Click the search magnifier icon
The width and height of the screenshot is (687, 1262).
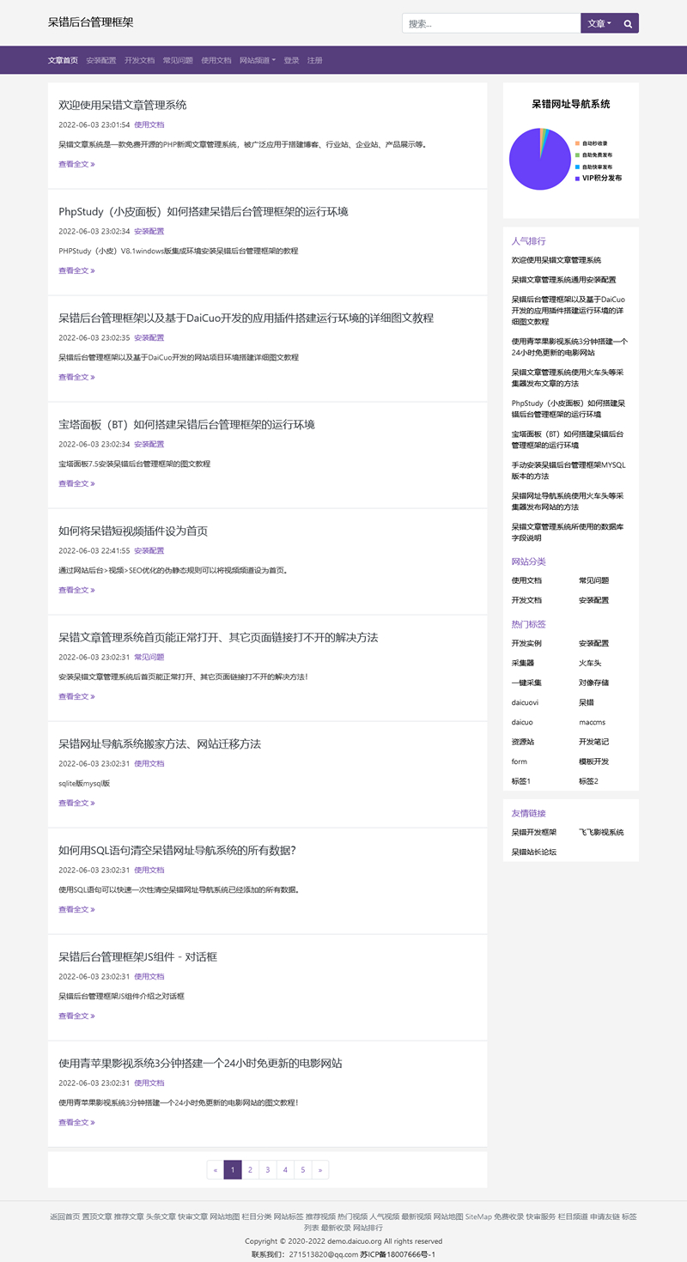pos(628,22)
